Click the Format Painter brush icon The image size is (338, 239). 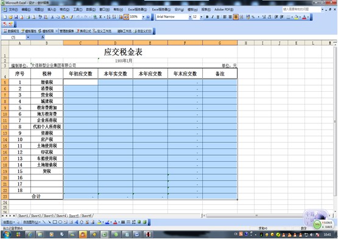(72, 17)
